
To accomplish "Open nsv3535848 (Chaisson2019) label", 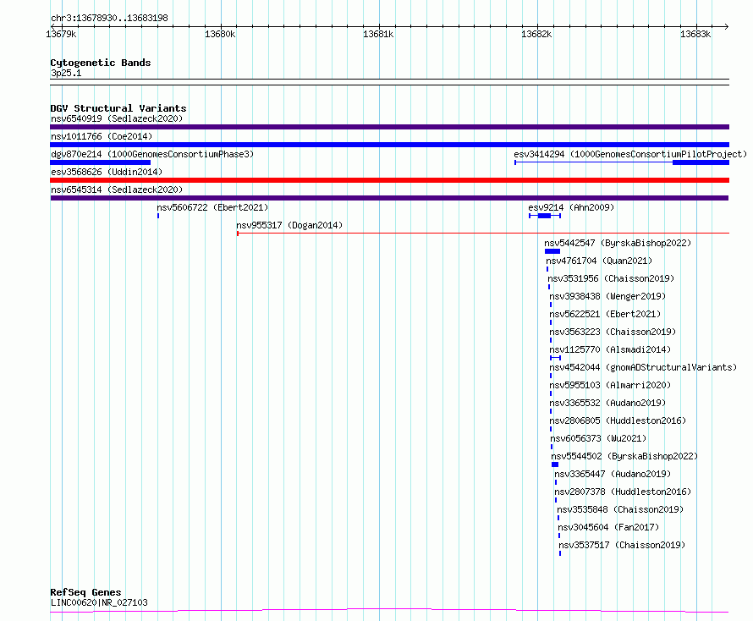I will (x=620, y=509).
